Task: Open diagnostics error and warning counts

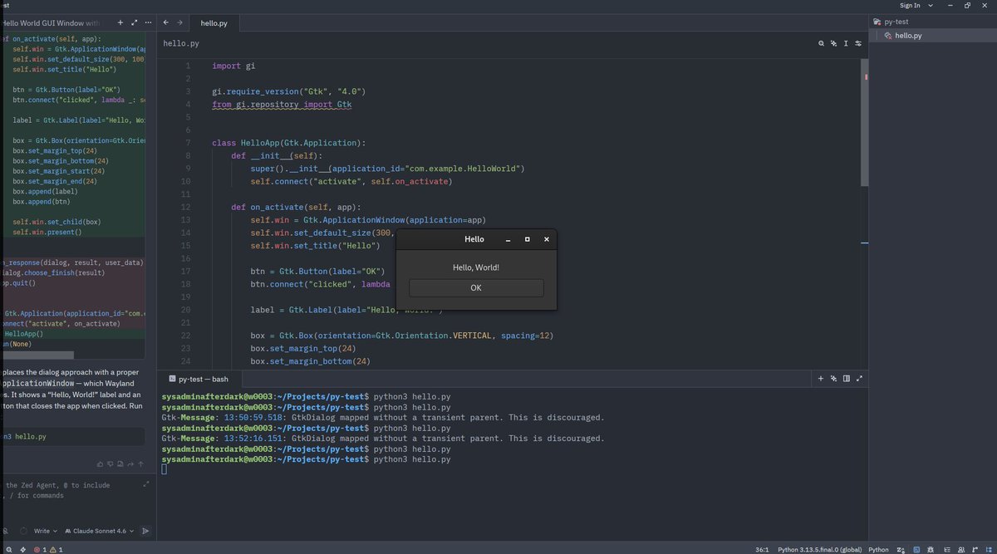Action: click(x=48, y=549)
